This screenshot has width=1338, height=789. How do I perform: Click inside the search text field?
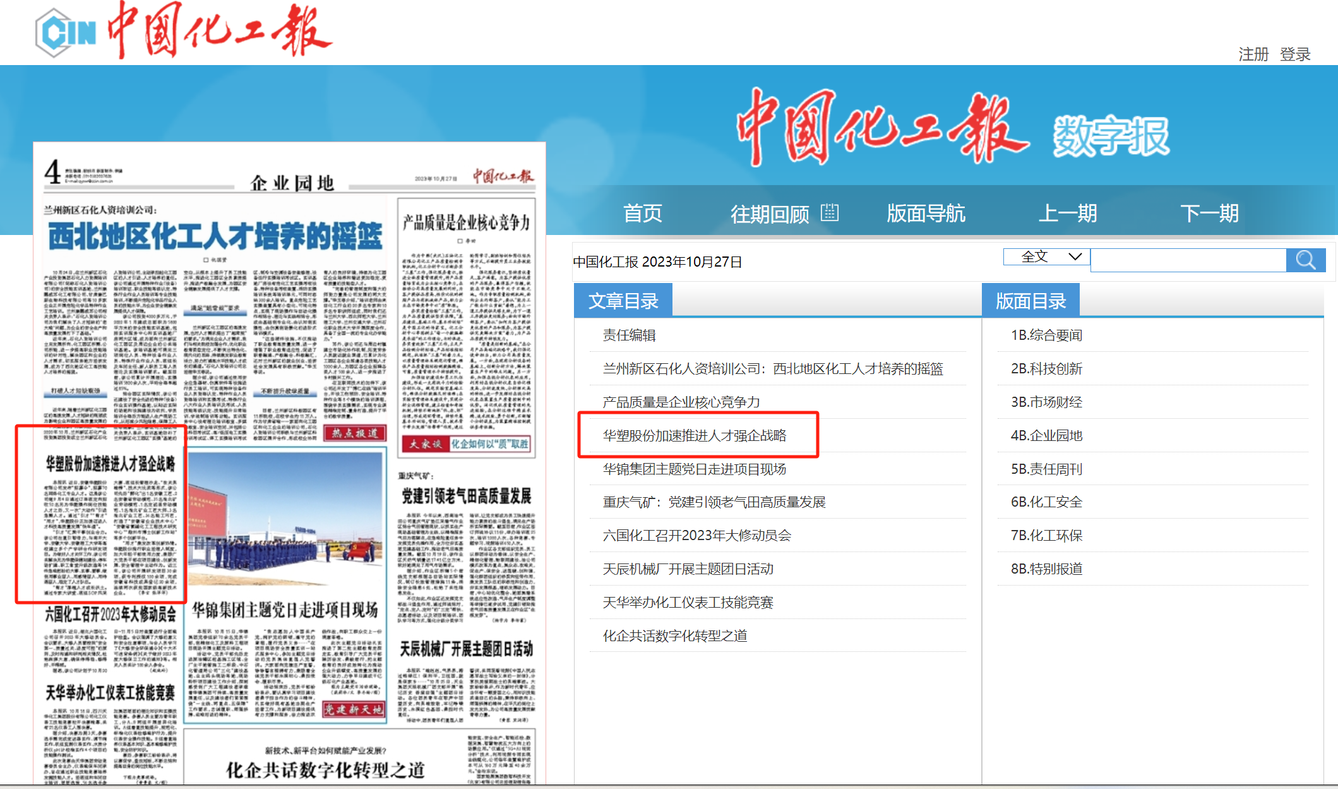click(x=1187, y=260)
